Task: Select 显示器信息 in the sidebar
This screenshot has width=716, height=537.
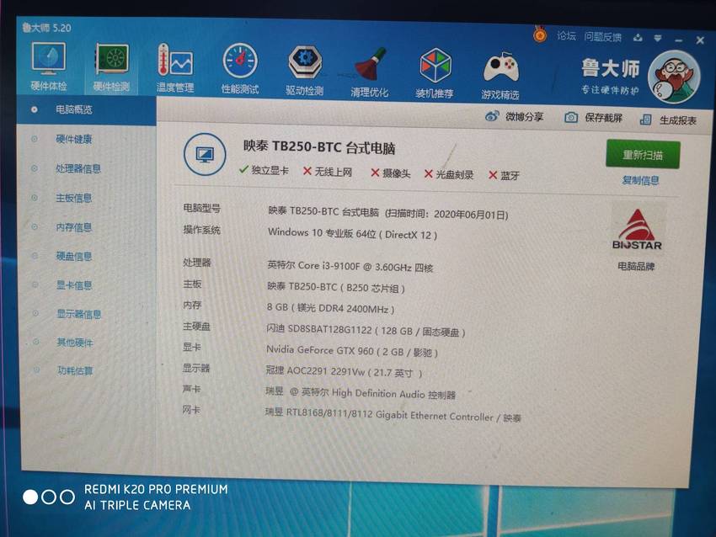Action: 78,314
